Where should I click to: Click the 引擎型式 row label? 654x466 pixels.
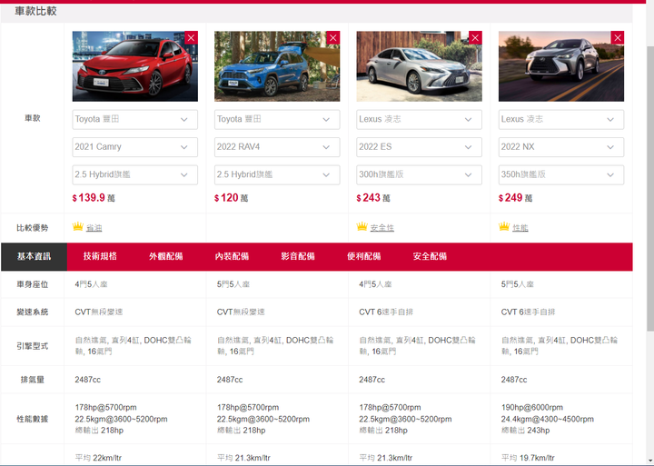coord(33,346)
